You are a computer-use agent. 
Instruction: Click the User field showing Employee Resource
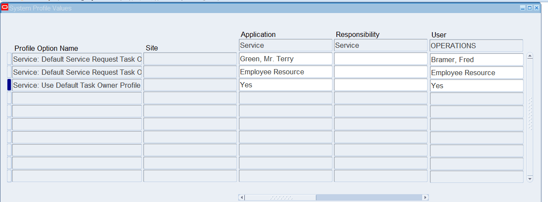click(476, 73)
